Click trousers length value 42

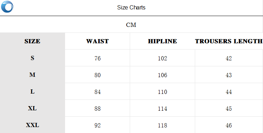(229, 58)
